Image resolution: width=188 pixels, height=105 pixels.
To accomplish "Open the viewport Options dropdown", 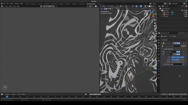I will coord(153,9).
